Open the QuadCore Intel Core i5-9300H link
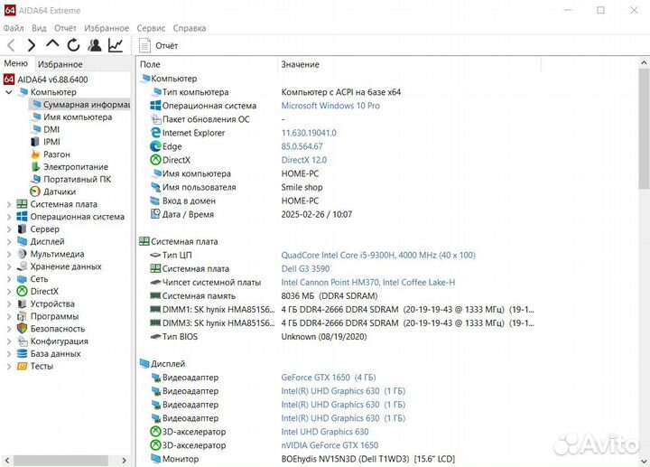Screen dimensions: 650x467 point(378,255)
